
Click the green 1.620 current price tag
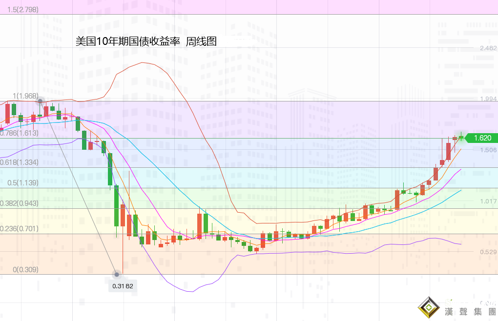point(481,138)
